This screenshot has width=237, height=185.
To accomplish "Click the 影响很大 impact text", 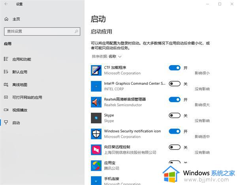I will coord(202,105).
